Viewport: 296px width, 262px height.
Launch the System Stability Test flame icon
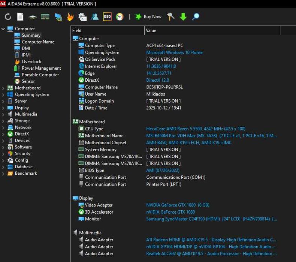70,17
